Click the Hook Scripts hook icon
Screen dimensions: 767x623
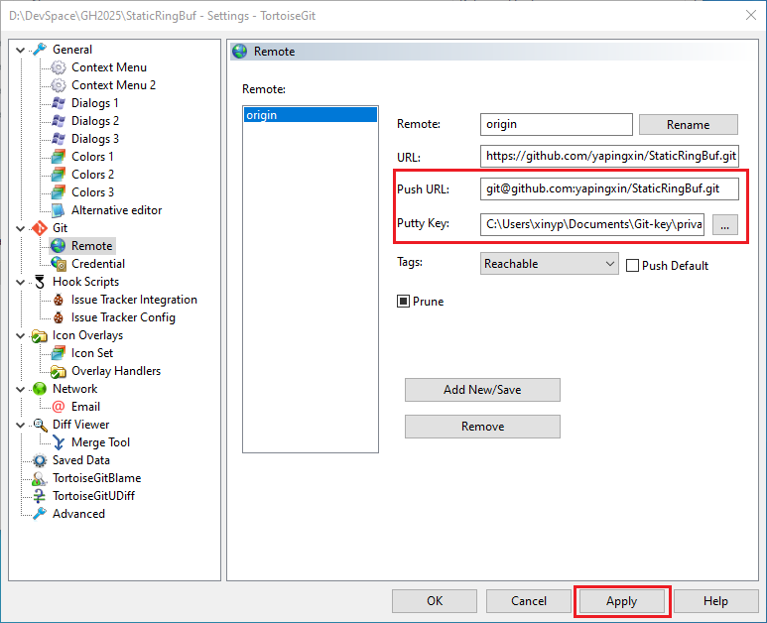coord(40,282)
